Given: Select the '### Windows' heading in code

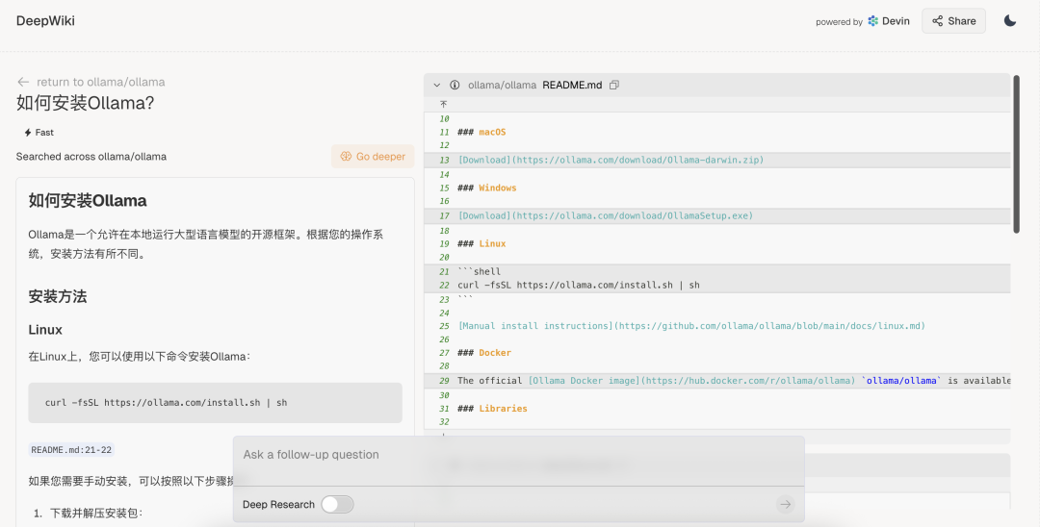Looking at the screenshot, I should coord(487,188).
